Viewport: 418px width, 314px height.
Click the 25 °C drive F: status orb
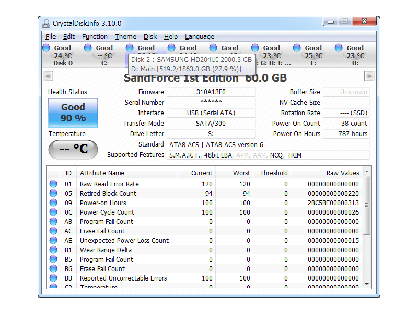pyautogui.click(x=297, y=48)
